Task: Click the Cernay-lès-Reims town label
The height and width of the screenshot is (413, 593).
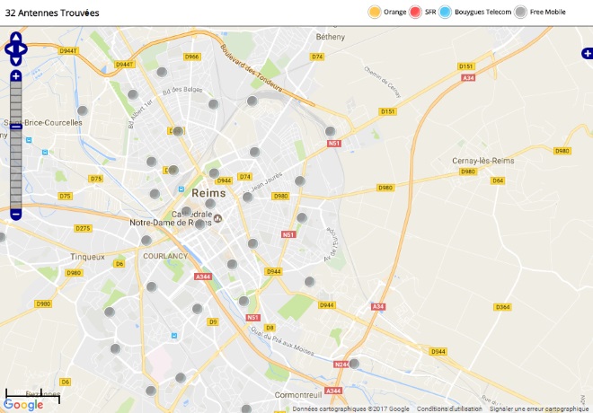Action: tap(483, 161)
